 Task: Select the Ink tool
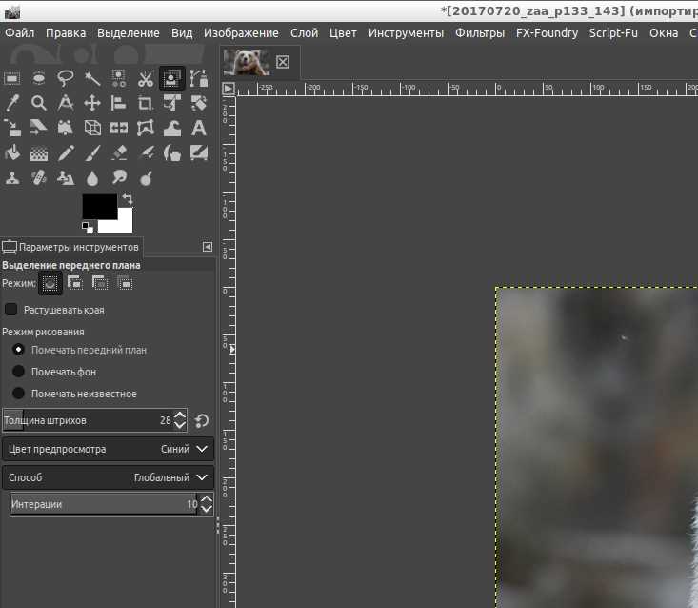click(x=171, y=153)
